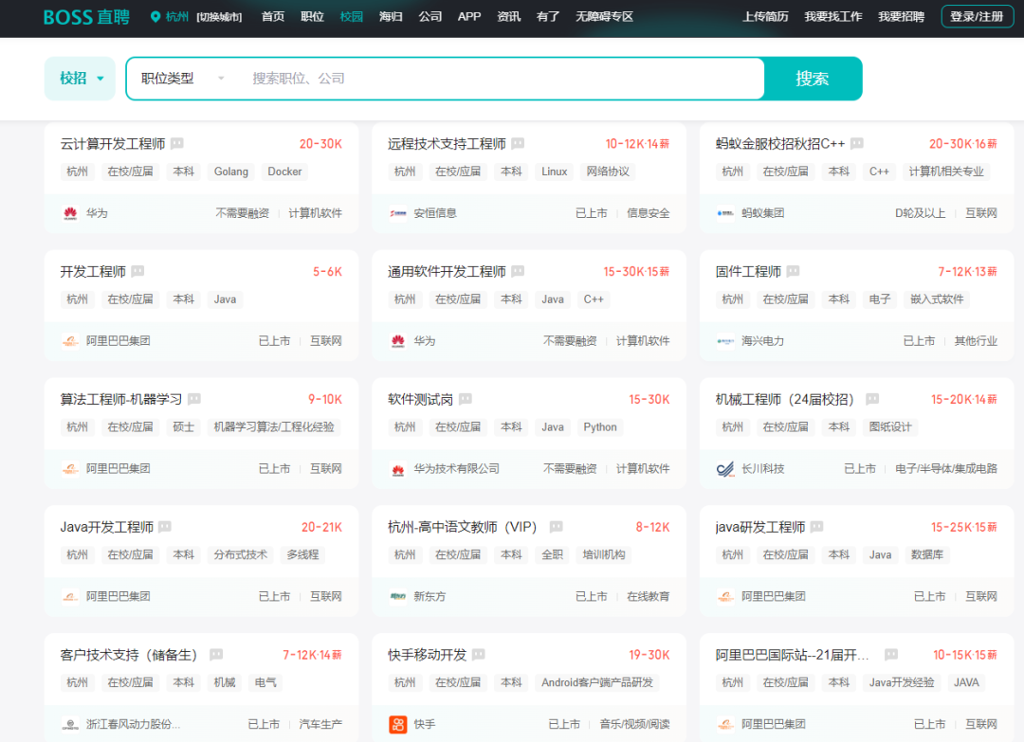Screen dimensions: 1024x742
Task: Click 蚂蚁集团 company logo
Action: coord(725,213)
